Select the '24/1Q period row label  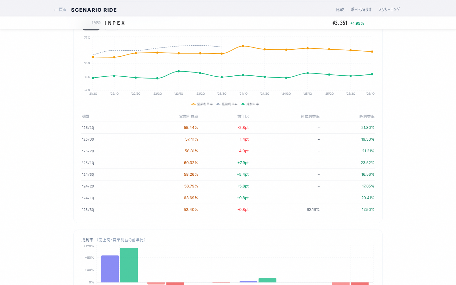[x=88, y=198]
